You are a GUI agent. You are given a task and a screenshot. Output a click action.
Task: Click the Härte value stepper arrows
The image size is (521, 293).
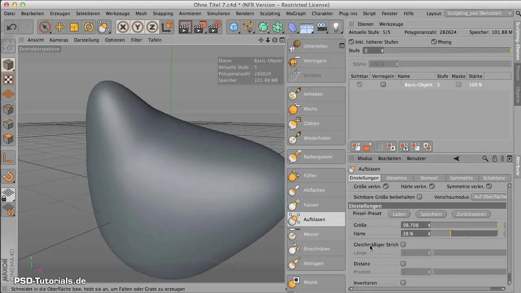(x=429, y=234)
